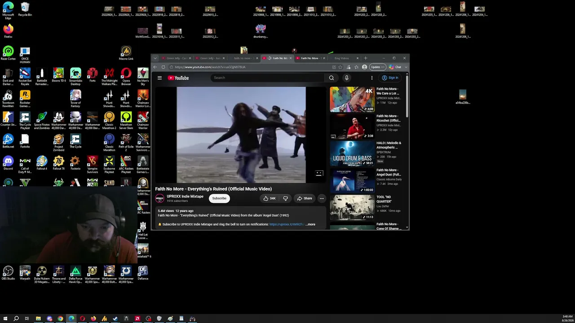The width and height of the screenshot is (575, 323).
Task: Subscribe to UPROXX Indie Mixtape
Action: pyautogui.click(x=219, y=198)
